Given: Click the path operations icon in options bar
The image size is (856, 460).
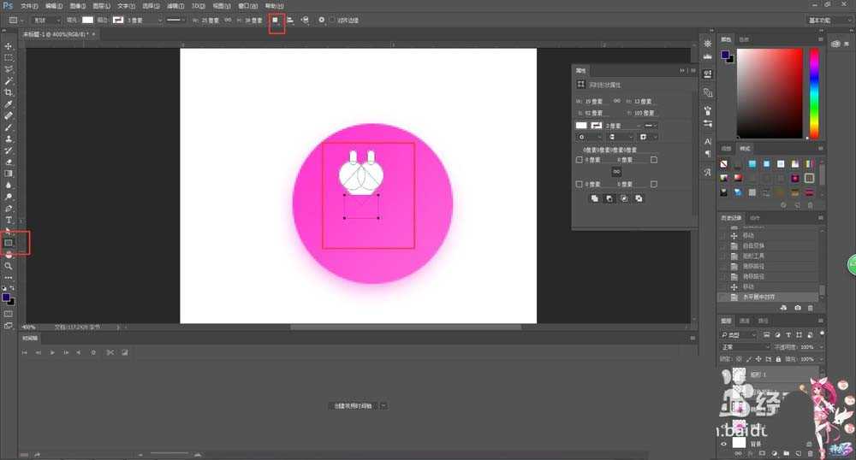Looking at the screenshot, I should (276, 20).
